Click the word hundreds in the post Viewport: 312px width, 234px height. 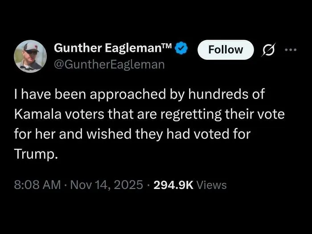[x=218, y=94]
